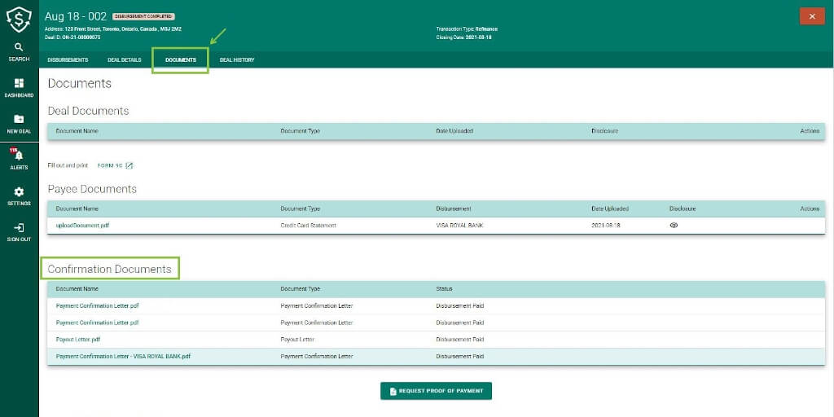Open the Deal History tab

click(x=237, y=60)
